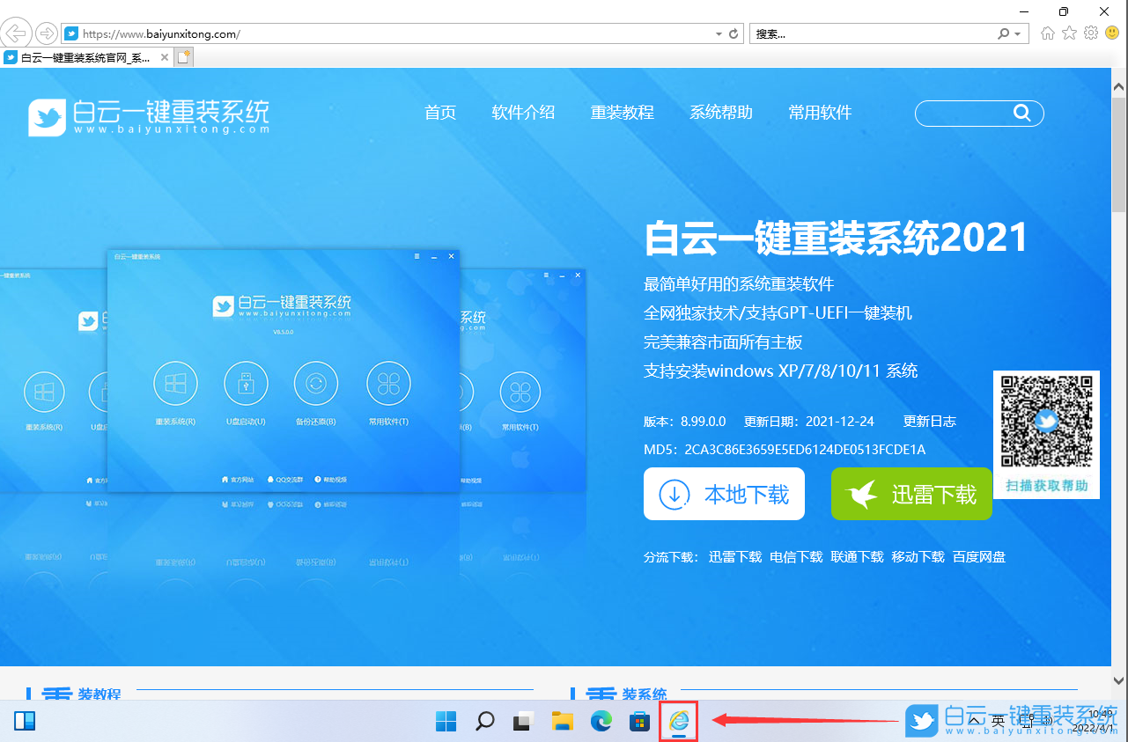The image size is (1128, 742).
Task: Add page to favorites with star icon
Action: (1069, 33)
